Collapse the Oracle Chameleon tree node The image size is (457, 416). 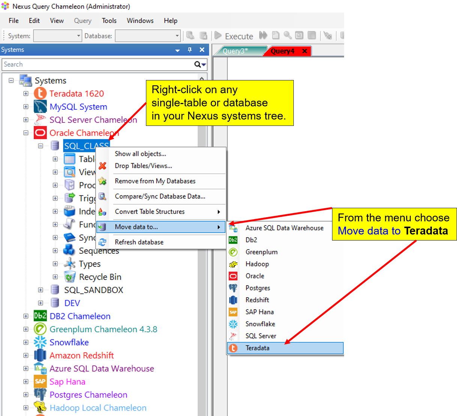(x=26, y=133)
